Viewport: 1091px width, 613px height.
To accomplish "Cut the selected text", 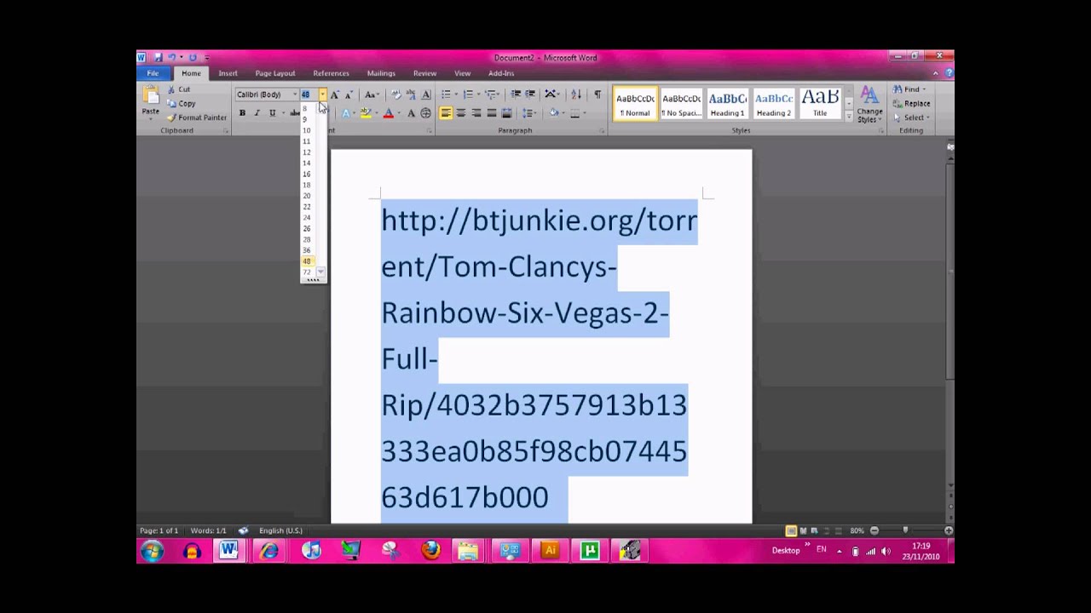I will point(179,89).
